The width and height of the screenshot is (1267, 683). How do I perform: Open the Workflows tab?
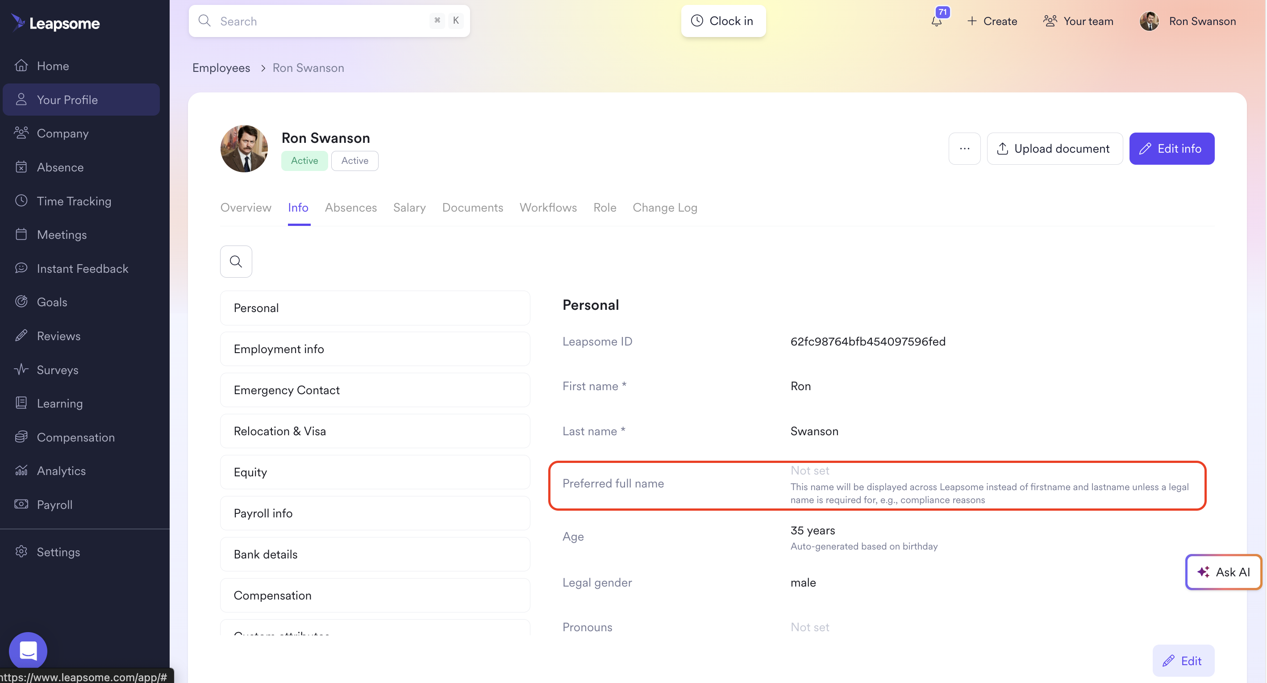point(548,208)
